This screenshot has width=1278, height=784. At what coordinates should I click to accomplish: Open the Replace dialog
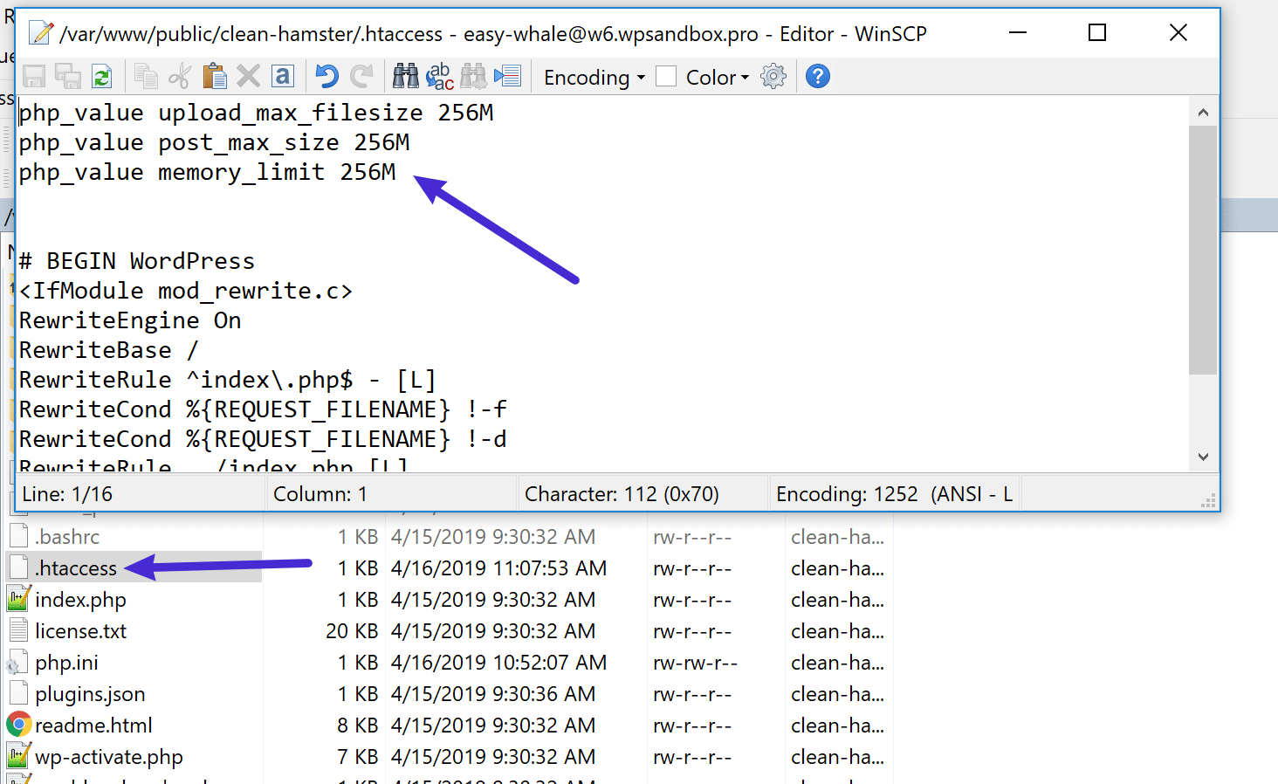click(439, 76)
